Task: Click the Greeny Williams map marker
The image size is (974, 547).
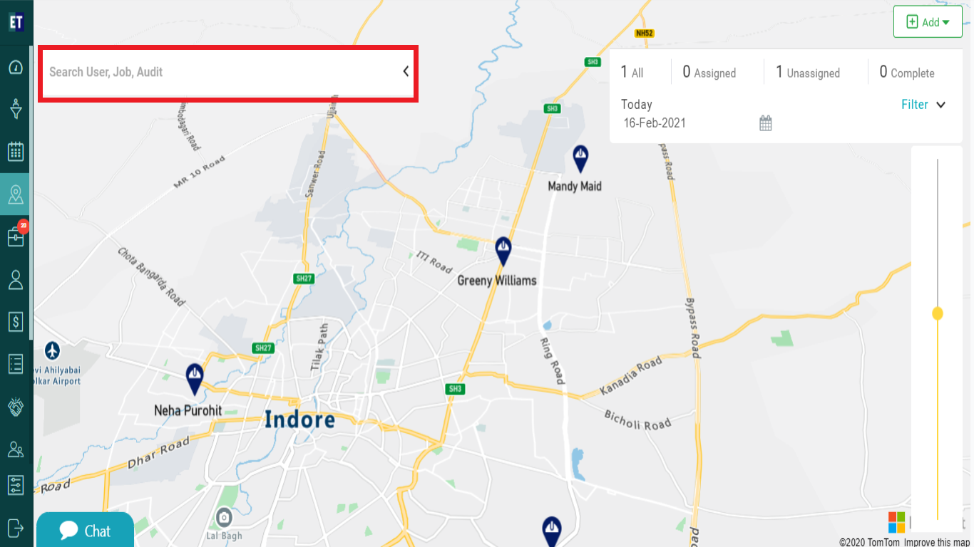Action: coord(503,251)
